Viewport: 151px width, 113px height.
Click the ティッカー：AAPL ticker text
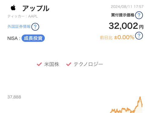23,16
